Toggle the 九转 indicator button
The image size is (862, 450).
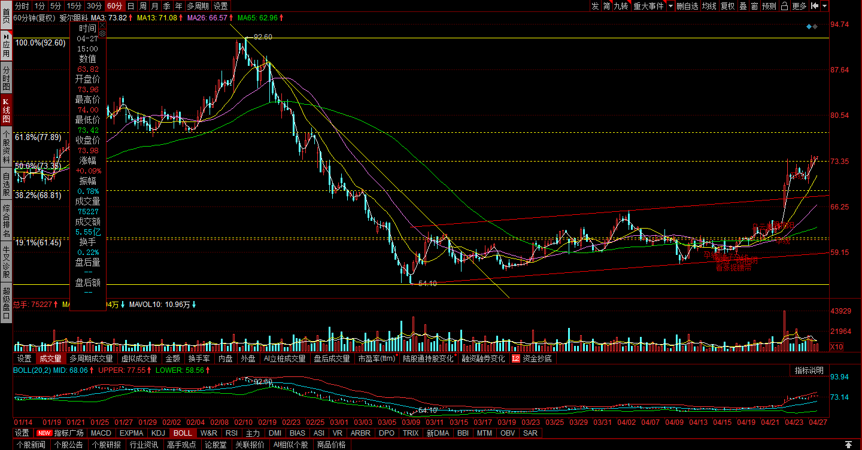[622, 6]
